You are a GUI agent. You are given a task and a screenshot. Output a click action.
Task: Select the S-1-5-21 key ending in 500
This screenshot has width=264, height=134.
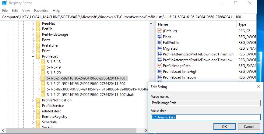point(86,84)
